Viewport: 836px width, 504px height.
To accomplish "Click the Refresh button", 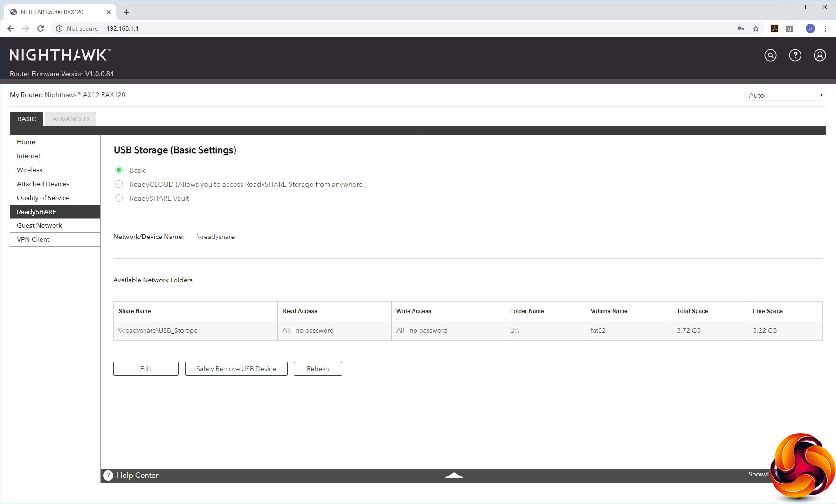I will 318,369.
